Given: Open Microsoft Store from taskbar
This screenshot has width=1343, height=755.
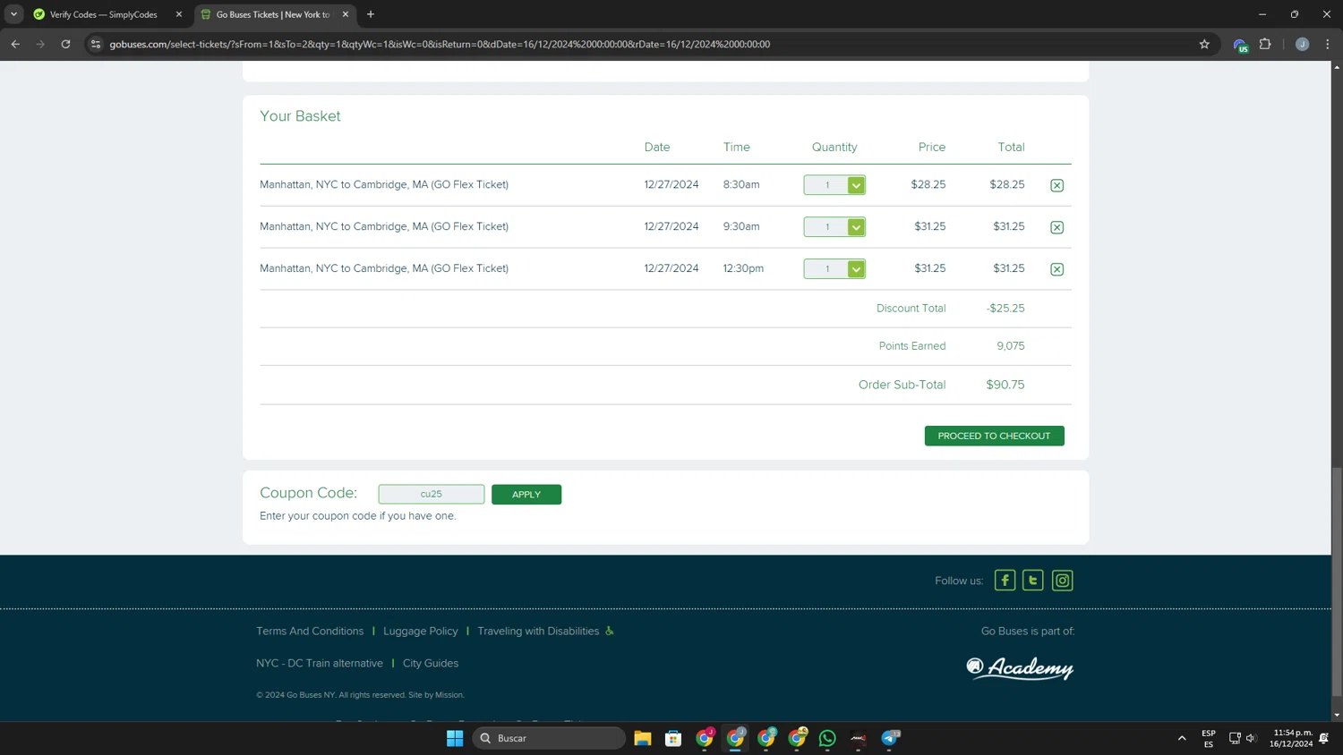Looking at the screenshot, I should coord(673,738).
